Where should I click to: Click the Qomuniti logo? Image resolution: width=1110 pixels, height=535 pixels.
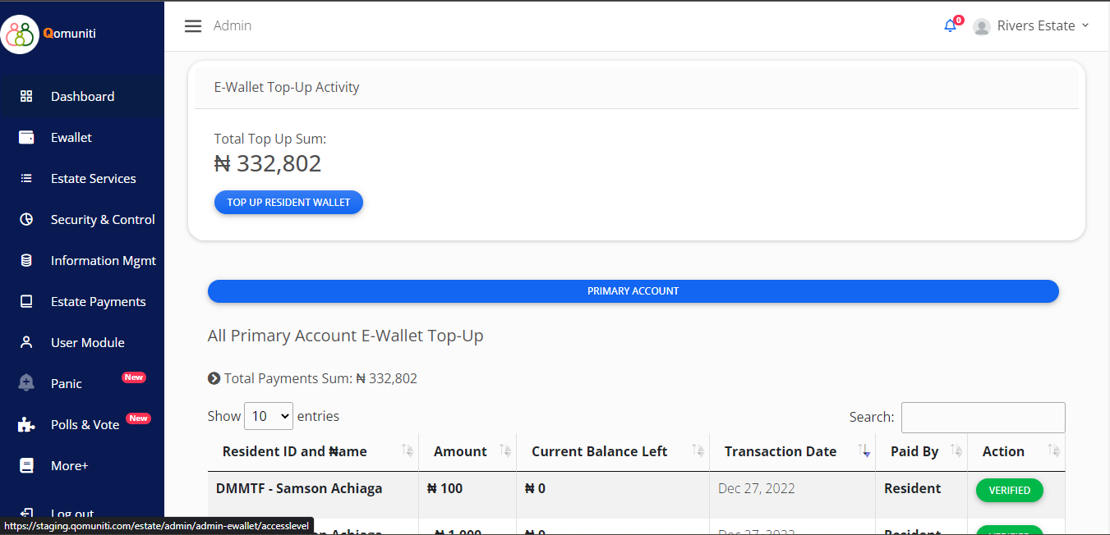coord(21,34)
